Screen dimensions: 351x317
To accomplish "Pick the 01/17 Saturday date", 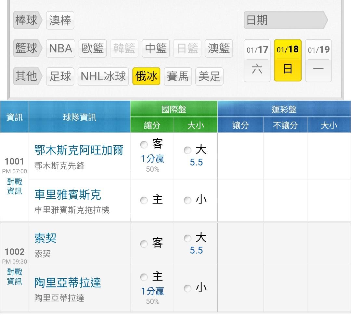I will (257, 60).
